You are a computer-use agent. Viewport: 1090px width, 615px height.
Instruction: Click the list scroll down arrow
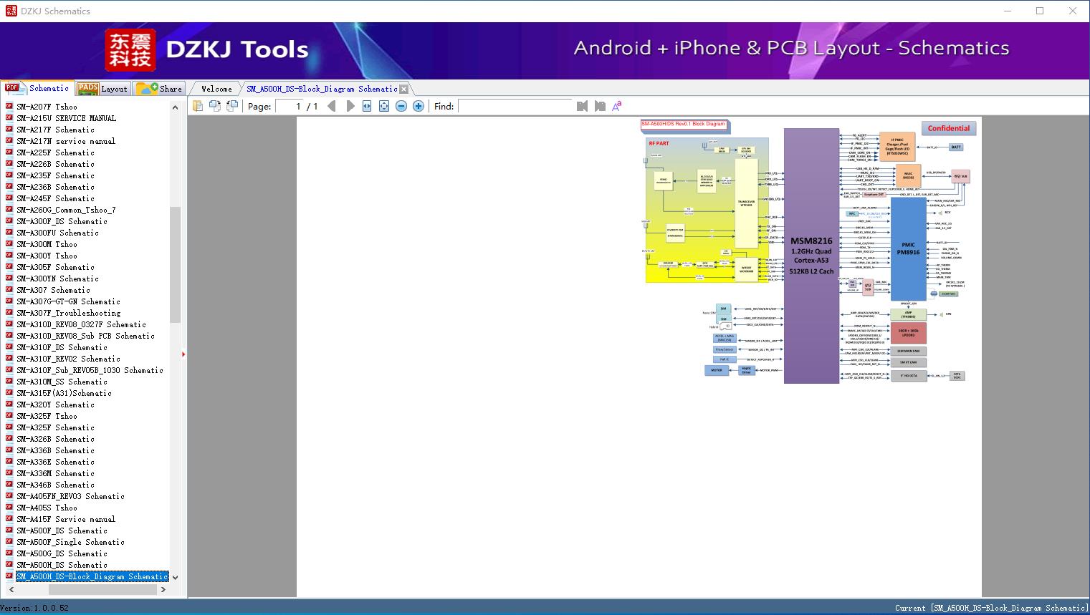coord(175,577)
